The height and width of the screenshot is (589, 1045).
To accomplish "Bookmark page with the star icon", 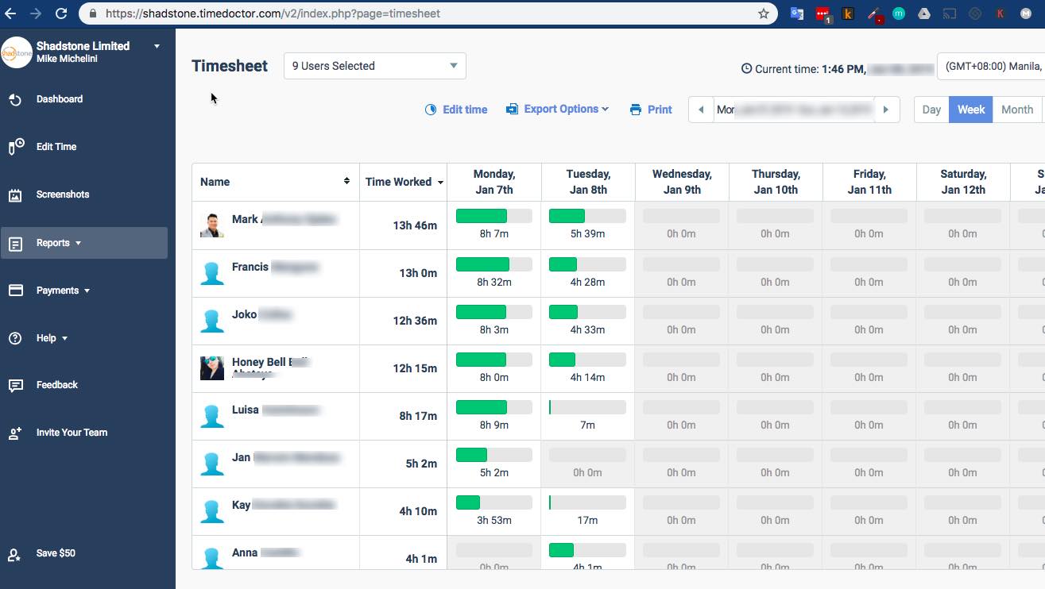I will 764,13.
